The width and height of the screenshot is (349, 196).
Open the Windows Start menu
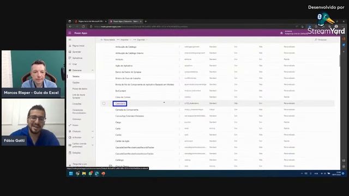[71, 174]
